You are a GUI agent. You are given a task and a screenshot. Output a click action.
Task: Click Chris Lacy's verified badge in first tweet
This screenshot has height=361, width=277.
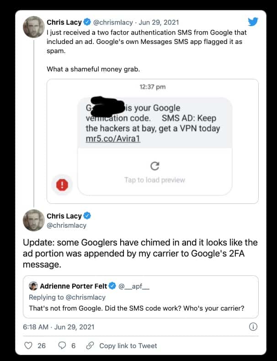87,22
